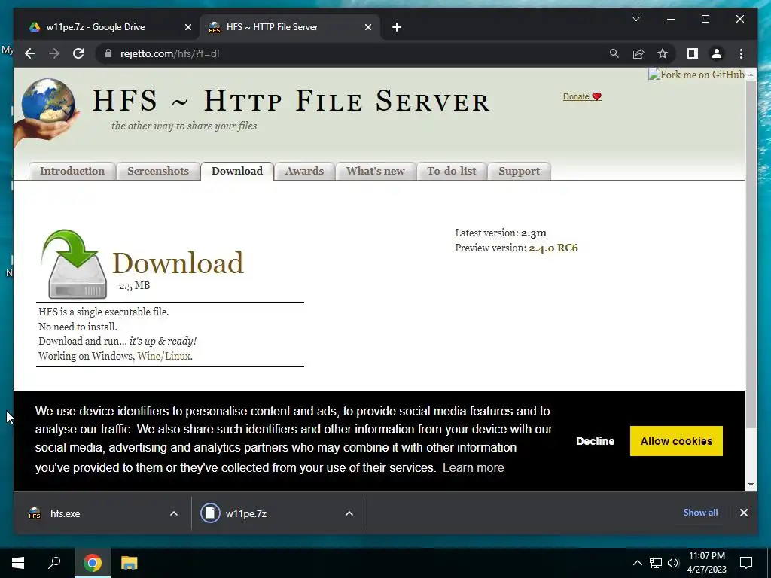Click "the other way to share your files" tagline
This screenshot has width=771, height=578.
(x=184, y=126)
